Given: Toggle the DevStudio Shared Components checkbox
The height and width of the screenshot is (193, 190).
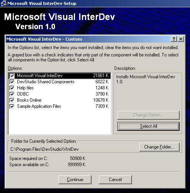Looking at the screenshot, I should coord(12,82).
